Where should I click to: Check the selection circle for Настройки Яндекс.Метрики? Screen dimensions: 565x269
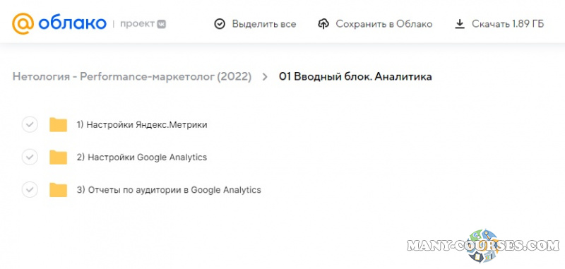click(30, 124)
